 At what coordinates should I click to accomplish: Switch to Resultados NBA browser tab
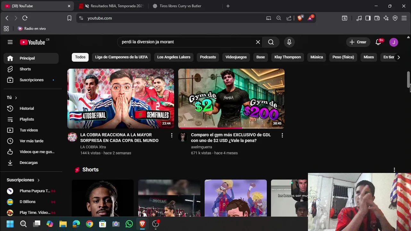pos(111,6)
